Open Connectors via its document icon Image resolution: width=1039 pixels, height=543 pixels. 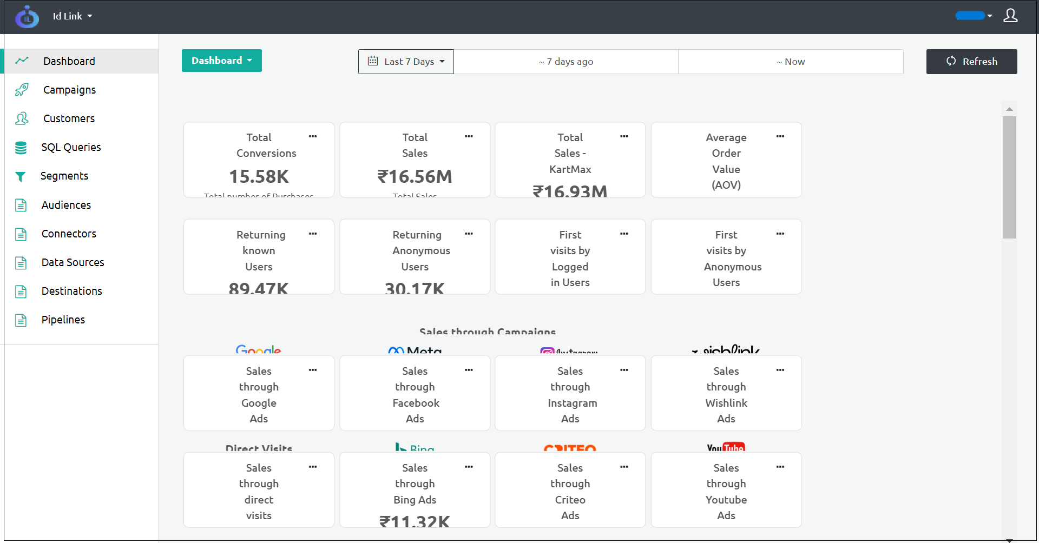[x=21, y=234]
